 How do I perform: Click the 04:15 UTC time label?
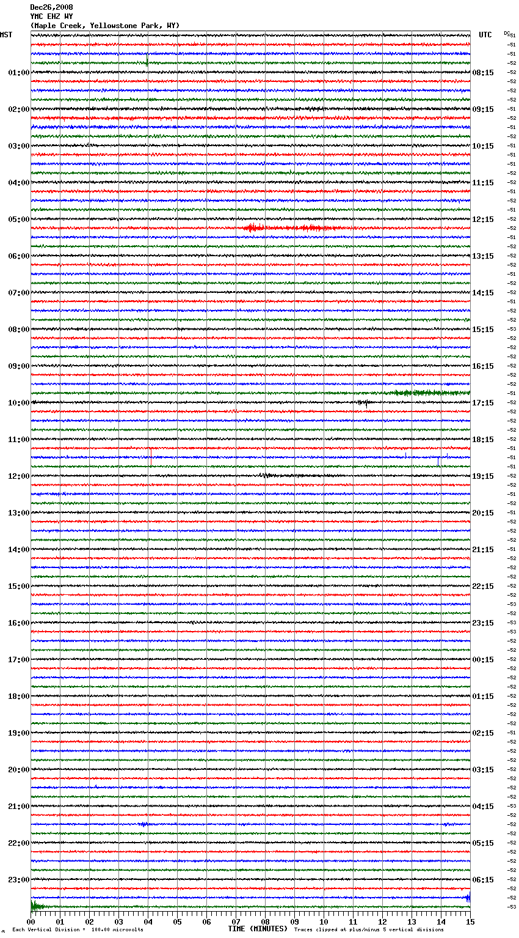[x=483, y=807]
